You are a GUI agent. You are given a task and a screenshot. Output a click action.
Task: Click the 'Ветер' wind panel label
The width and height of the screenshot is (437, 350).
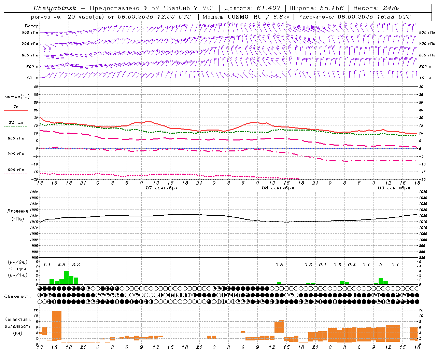pyautogui.click(x=32, y=26)
